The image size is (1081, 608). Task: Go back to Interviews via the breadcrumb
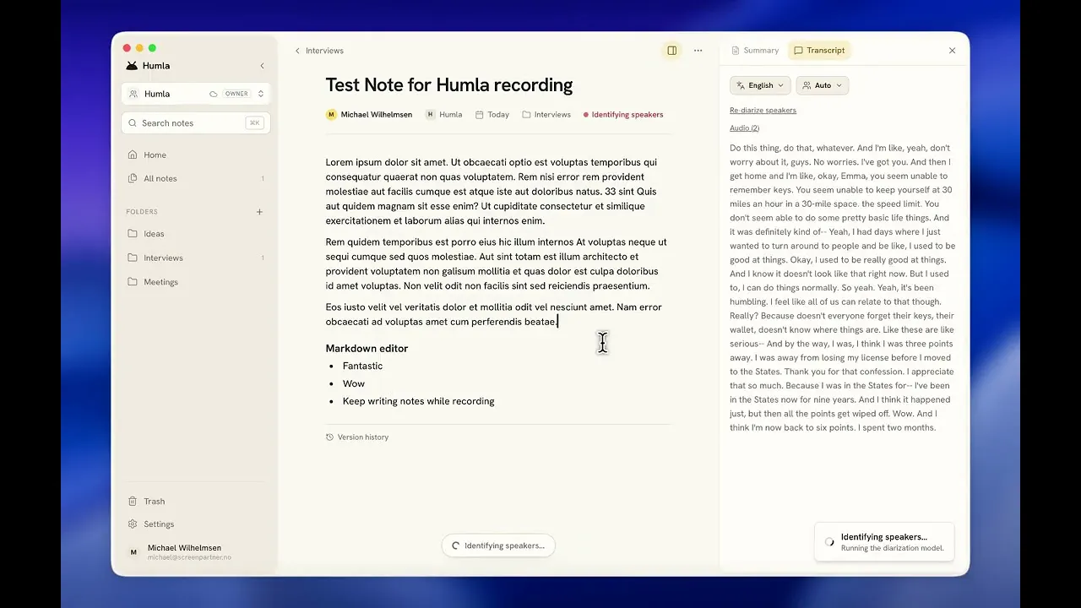318,51
